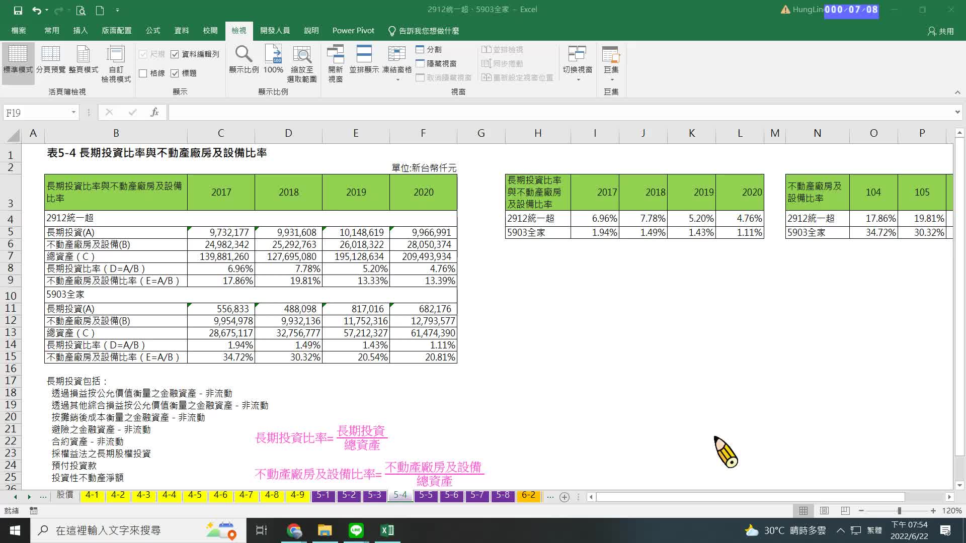Toggle 標題 headings checkbox
This screenshot has width=966, height=543.
pos(175,73)
